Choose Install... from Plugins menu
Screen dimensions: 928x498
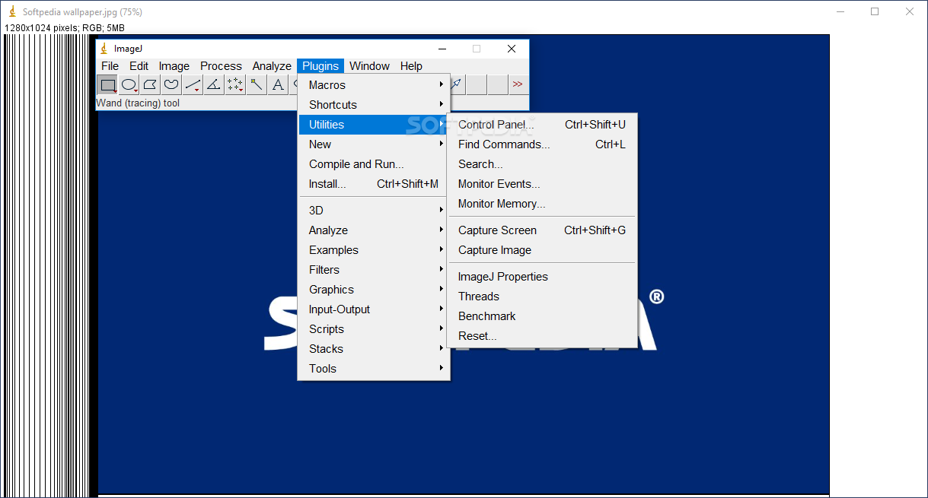(x=374, y=184)
